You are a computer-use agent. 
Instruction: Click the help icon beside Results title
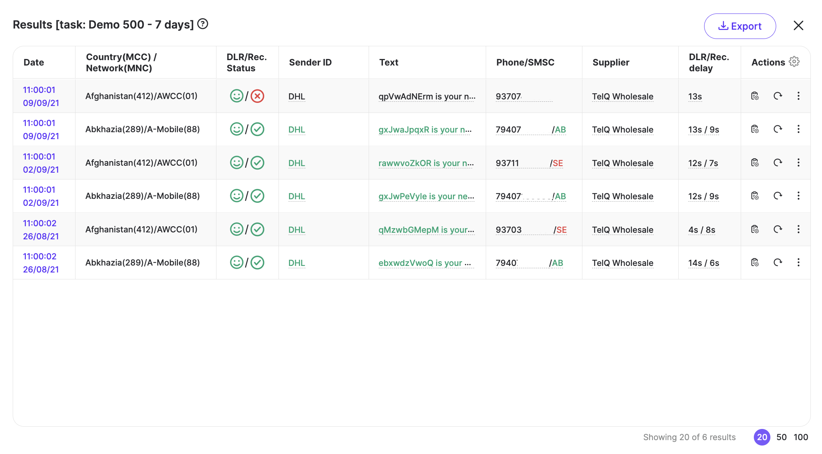point(203,24)
